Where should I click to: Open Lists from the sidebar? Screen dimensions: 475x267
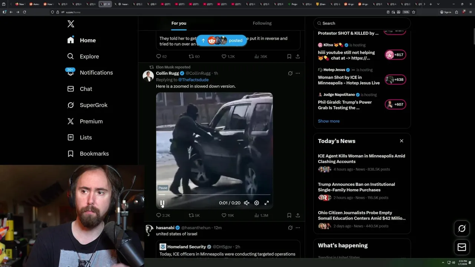[x=79, y=137]
